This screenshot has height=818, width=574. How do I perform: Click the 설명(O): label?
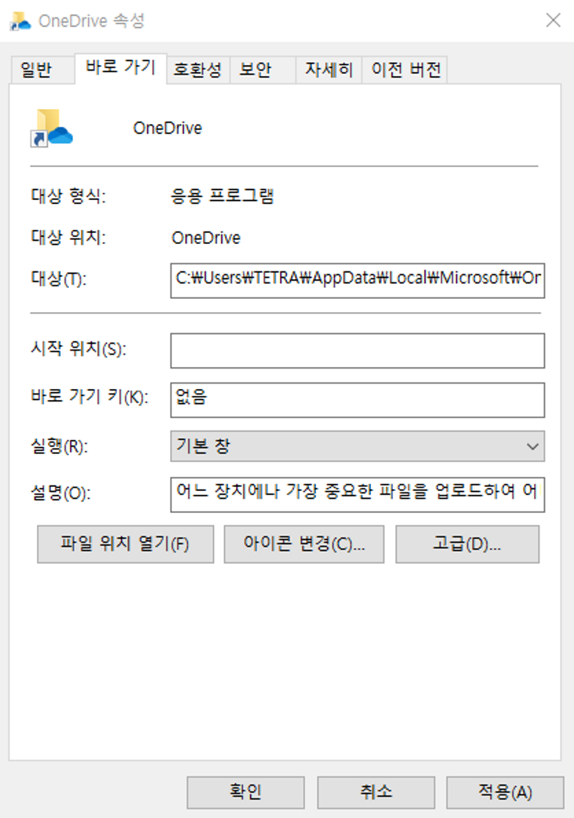(60, 493)
